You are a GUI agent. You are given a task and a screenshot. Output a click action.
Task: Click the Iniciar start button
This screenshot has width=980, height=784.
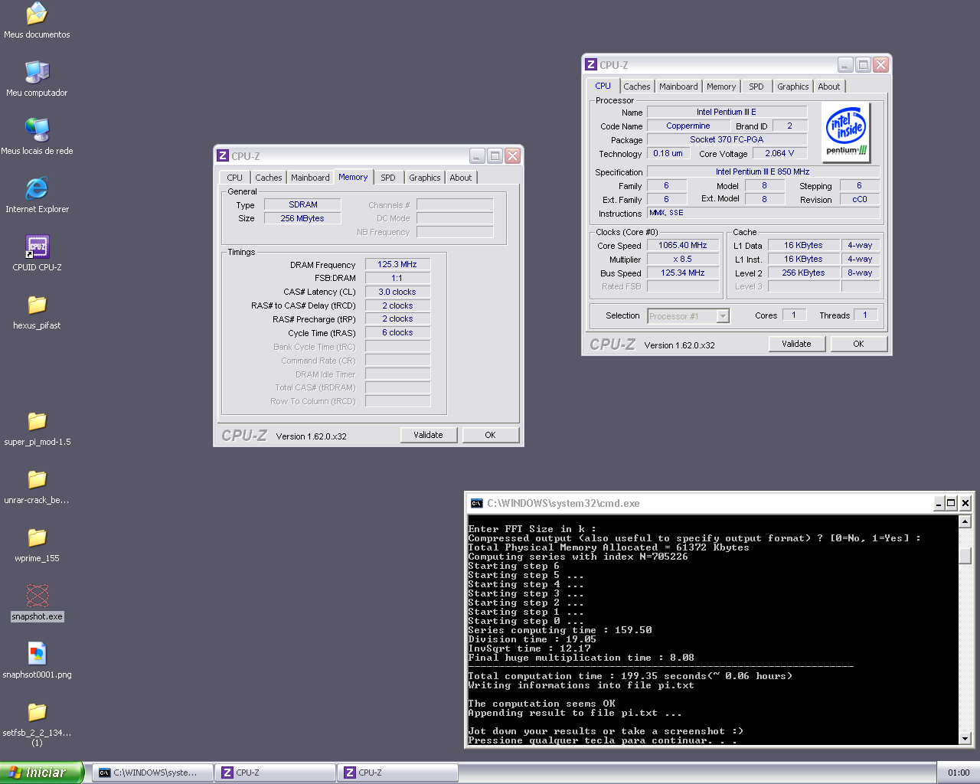point(41,773)
